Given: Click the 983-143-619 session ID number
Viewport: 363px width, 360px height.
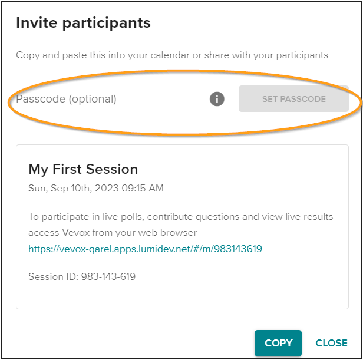Looking at the screenshot, I should [108, 276].
